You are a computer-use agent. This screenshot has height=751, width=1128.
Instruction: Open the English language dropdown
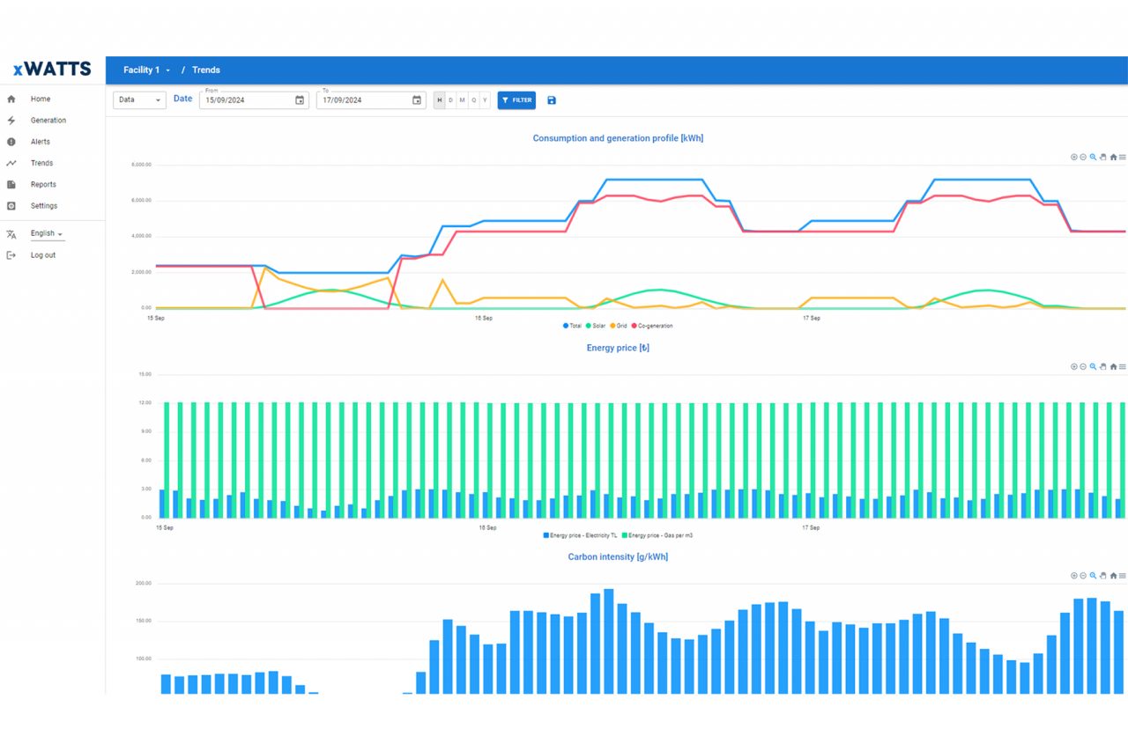click(43, 232)
